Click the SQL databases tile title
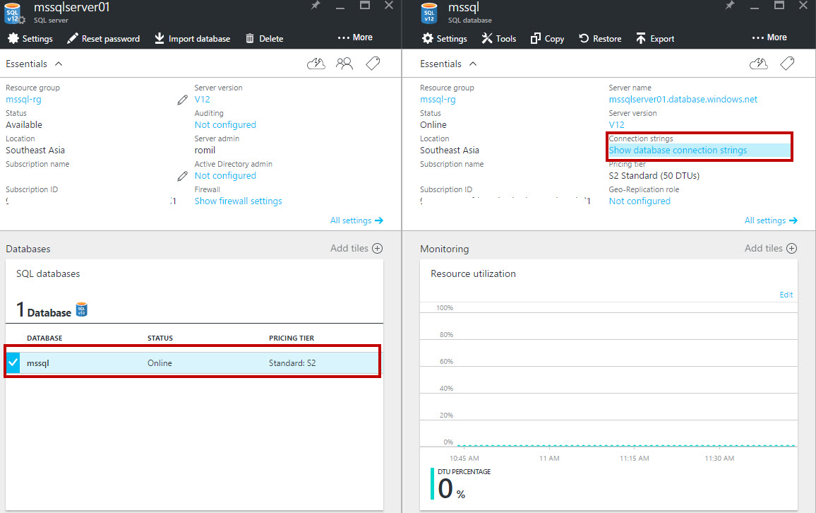The image size is (816, 513). coord(48,274)
